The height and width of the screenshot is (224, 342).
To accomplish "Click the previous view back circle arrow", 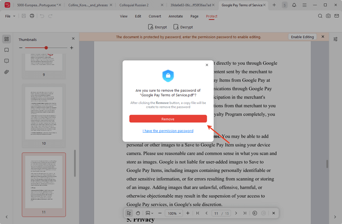I will [x=255, y=213].
